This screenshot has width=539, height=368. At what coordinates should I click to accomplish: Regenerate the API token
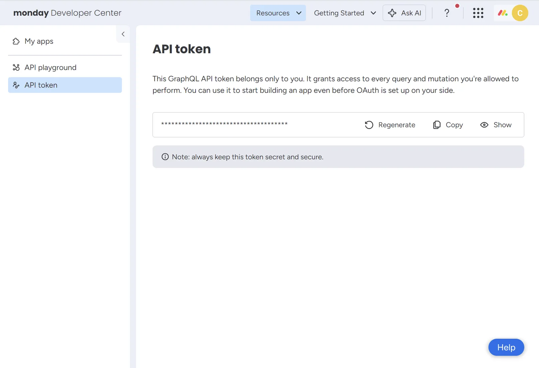(x=390, y=125)
